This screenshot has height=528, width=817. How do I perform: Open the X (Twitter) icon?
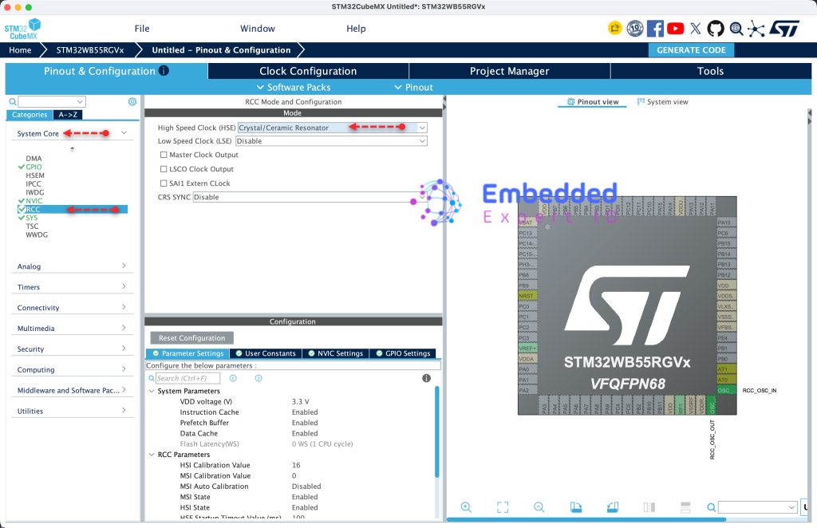pyautogui.click(x=696, y=28)
